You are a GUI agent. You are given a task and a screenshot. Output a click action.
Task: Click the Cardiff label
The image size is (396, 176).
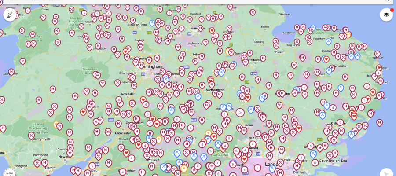pyautogui.click(x=51, y=168)
